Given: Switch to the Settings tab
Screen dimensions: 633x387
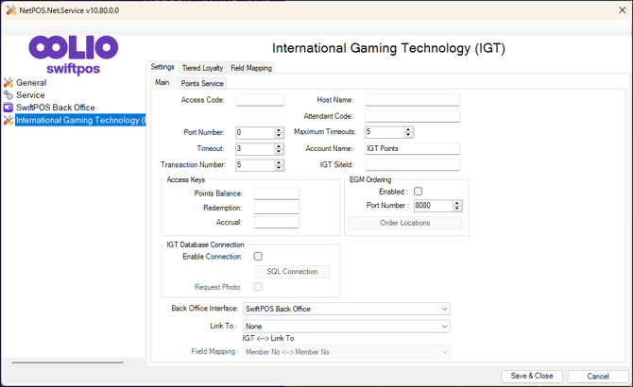Looking at the screenshot, I should [163, 67].
